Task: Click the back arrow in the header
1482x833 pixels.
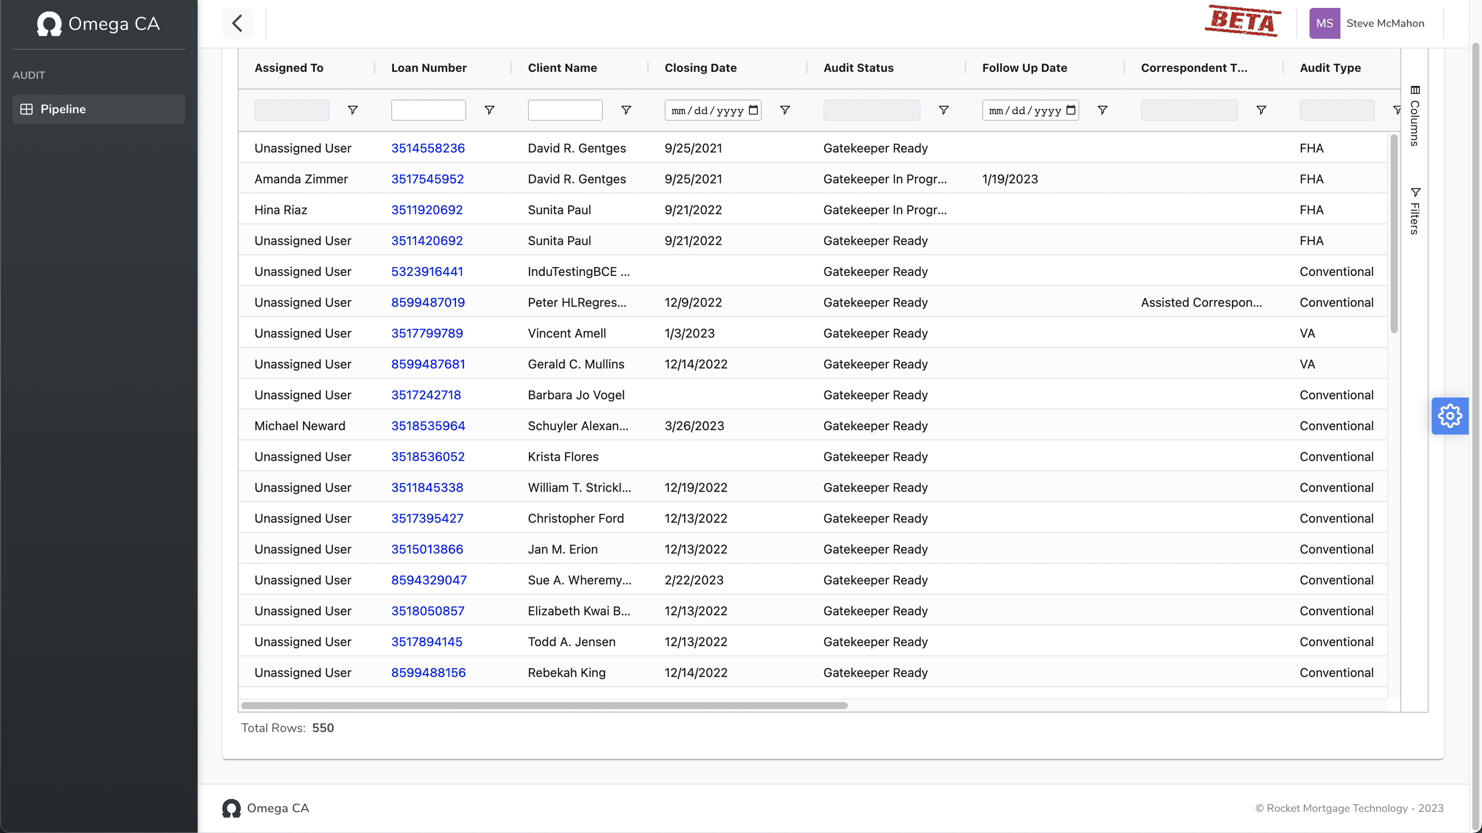Action: tap(237, 23)
